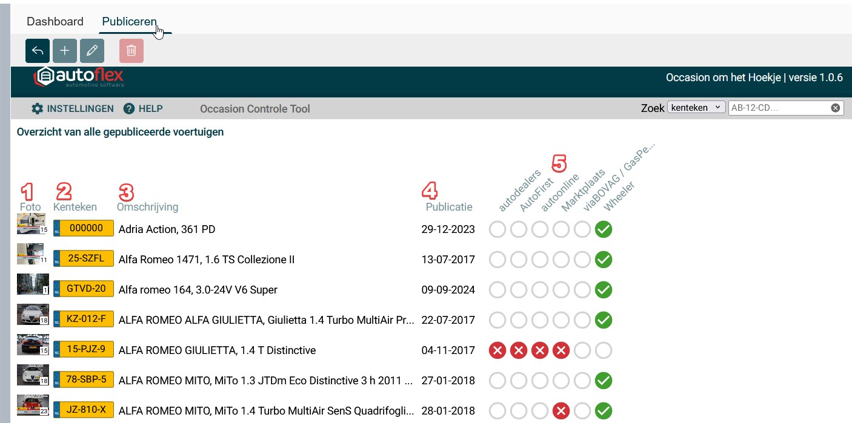The width and height of the screenshot is (852, 423).
Task: Toggle AutoFirst status for Alfa romeo 164
Action: click(519, 290)
